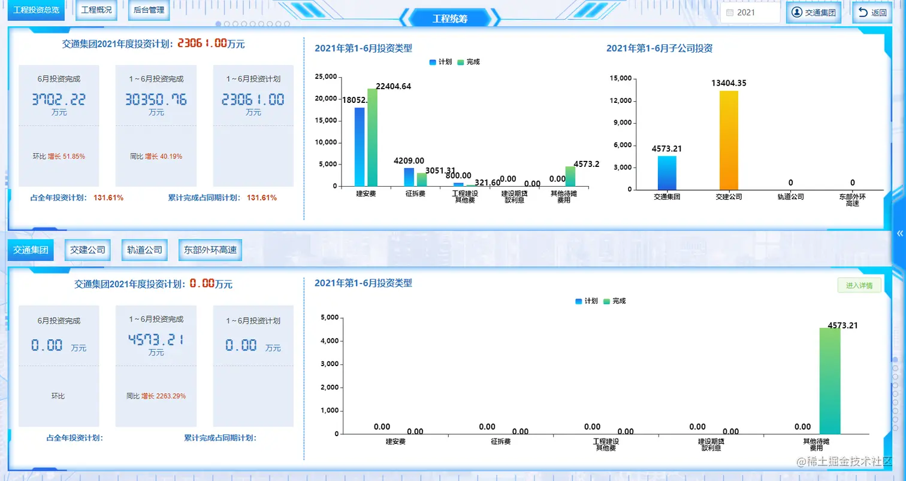Click the 工程统筹 title banner
The image size is (906, 481).
(449, 19)
